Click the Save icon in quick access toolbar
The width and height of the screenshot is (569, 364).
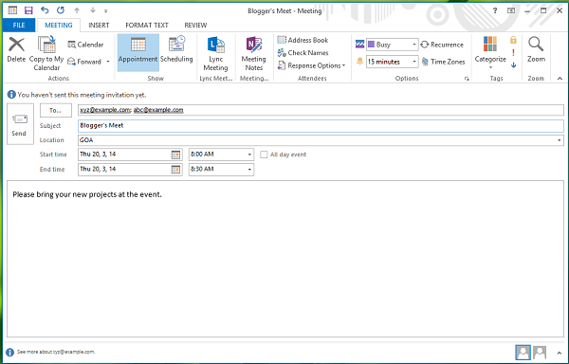(x=28, y=10)
